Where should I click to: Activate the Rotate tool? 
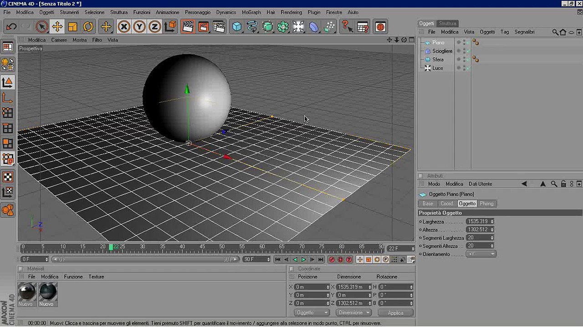click(x=88, y=27)
